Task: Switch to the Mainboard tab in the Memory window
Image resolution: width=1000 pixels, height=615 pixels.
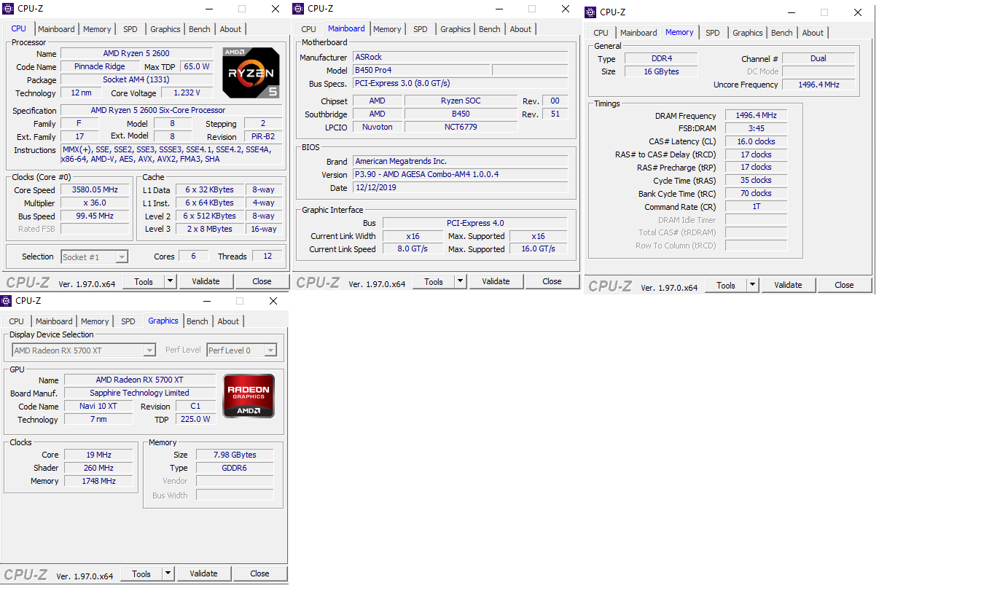Action: tap(638, 33)
